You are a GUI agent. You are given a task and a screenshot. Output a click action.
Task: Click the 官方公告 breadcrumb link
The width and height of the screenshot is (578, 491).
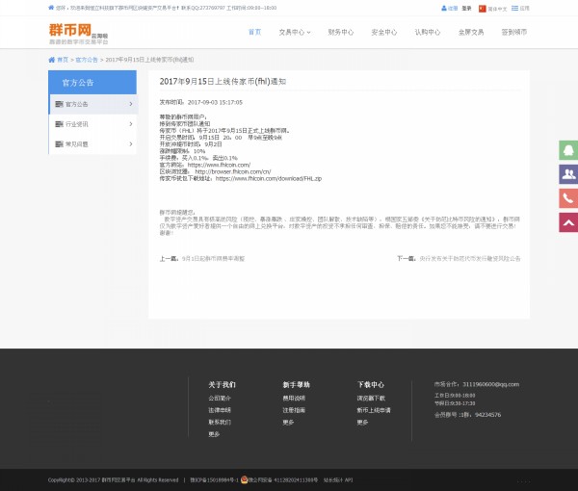point(87,60)
